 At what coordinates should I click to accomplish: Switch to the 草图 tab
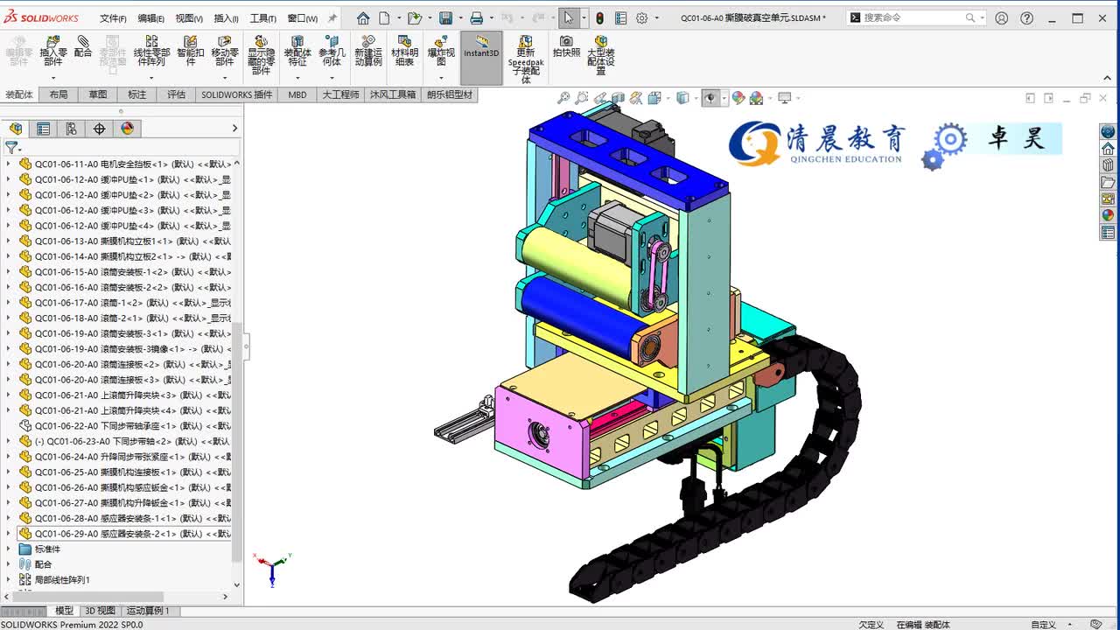98,94
